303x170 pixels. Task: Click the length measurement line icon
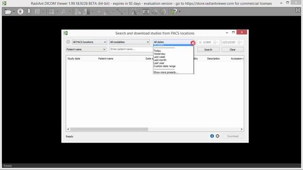click(x=120, y=12)
